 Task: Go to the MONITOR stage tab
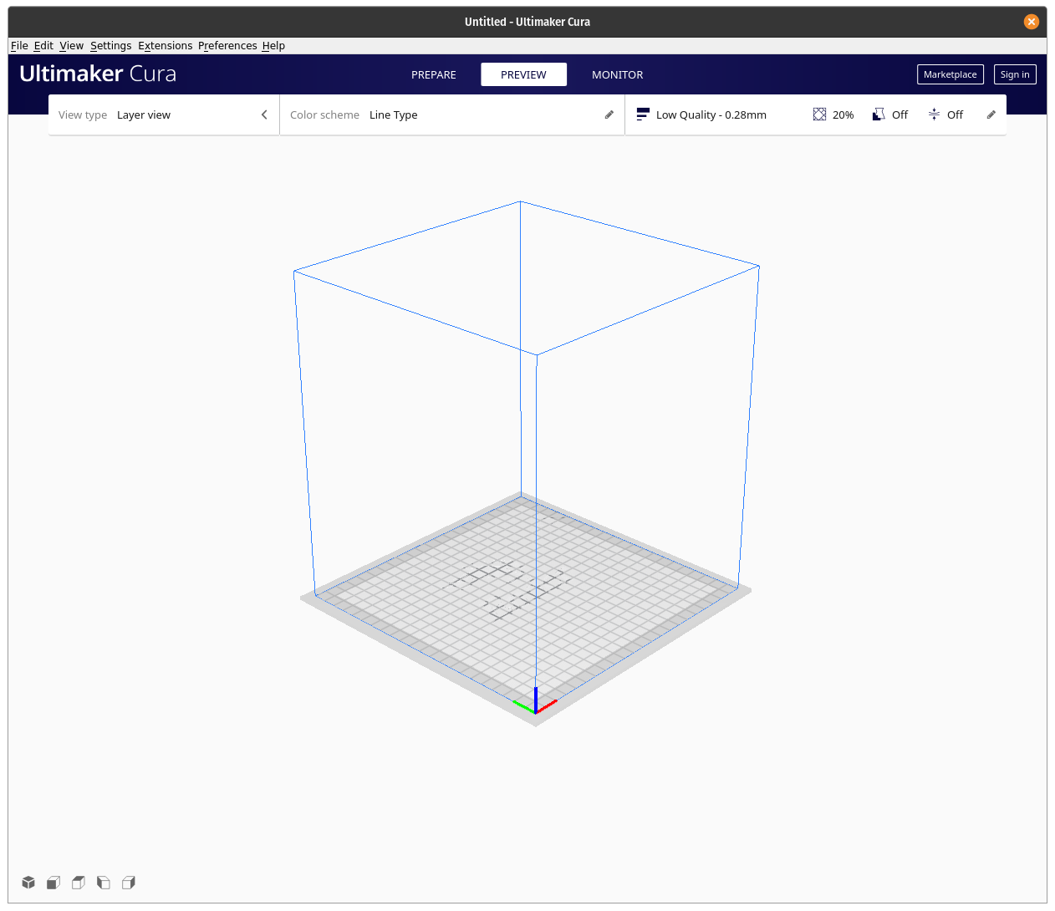[618, 74]
